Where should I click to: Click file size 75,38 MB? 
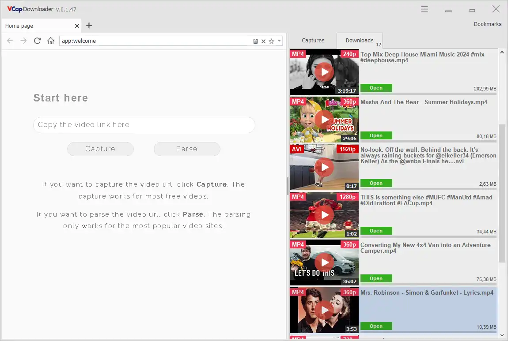[x=486, y=279]
